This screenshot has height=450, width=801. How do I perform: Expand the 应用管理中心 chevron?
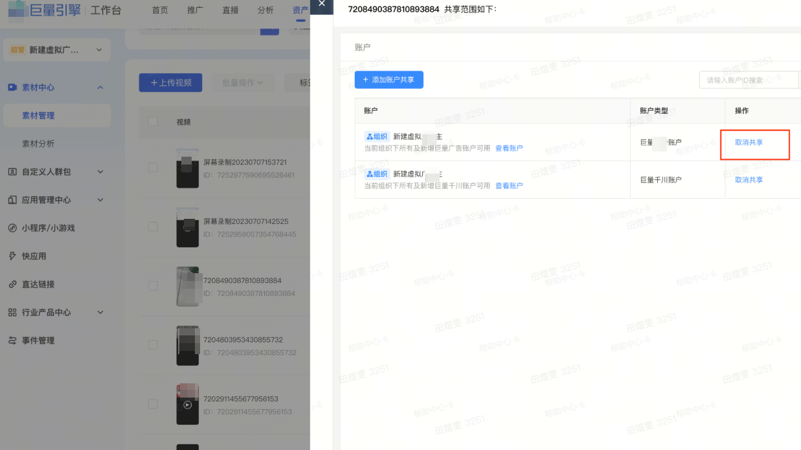[x=100, y=200]
